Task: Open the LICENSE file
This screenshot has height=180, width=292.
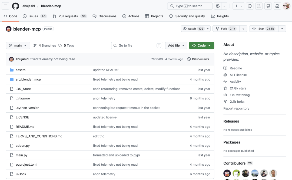Action: tap(22, 117)
